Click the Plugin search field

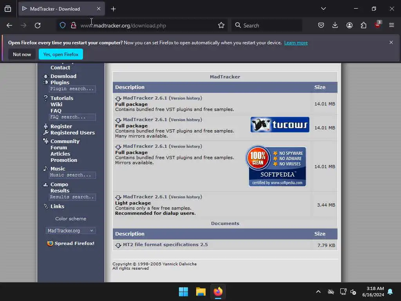pos(72,89)
